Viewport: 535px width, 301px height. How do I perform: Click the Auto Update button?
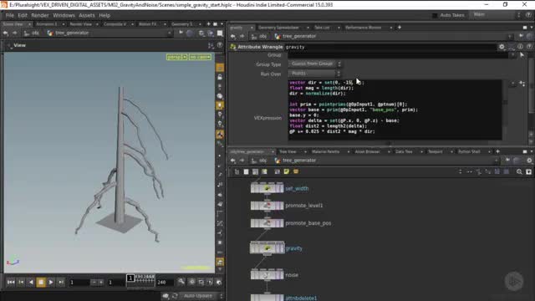[198, 296]
